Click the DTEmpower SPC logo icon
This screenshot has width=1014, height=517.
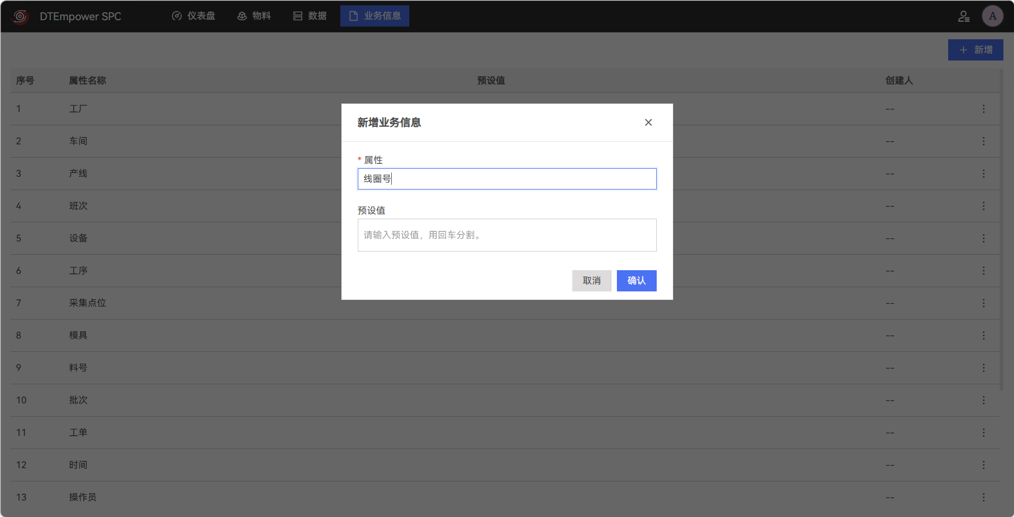(x=20, y=16)
